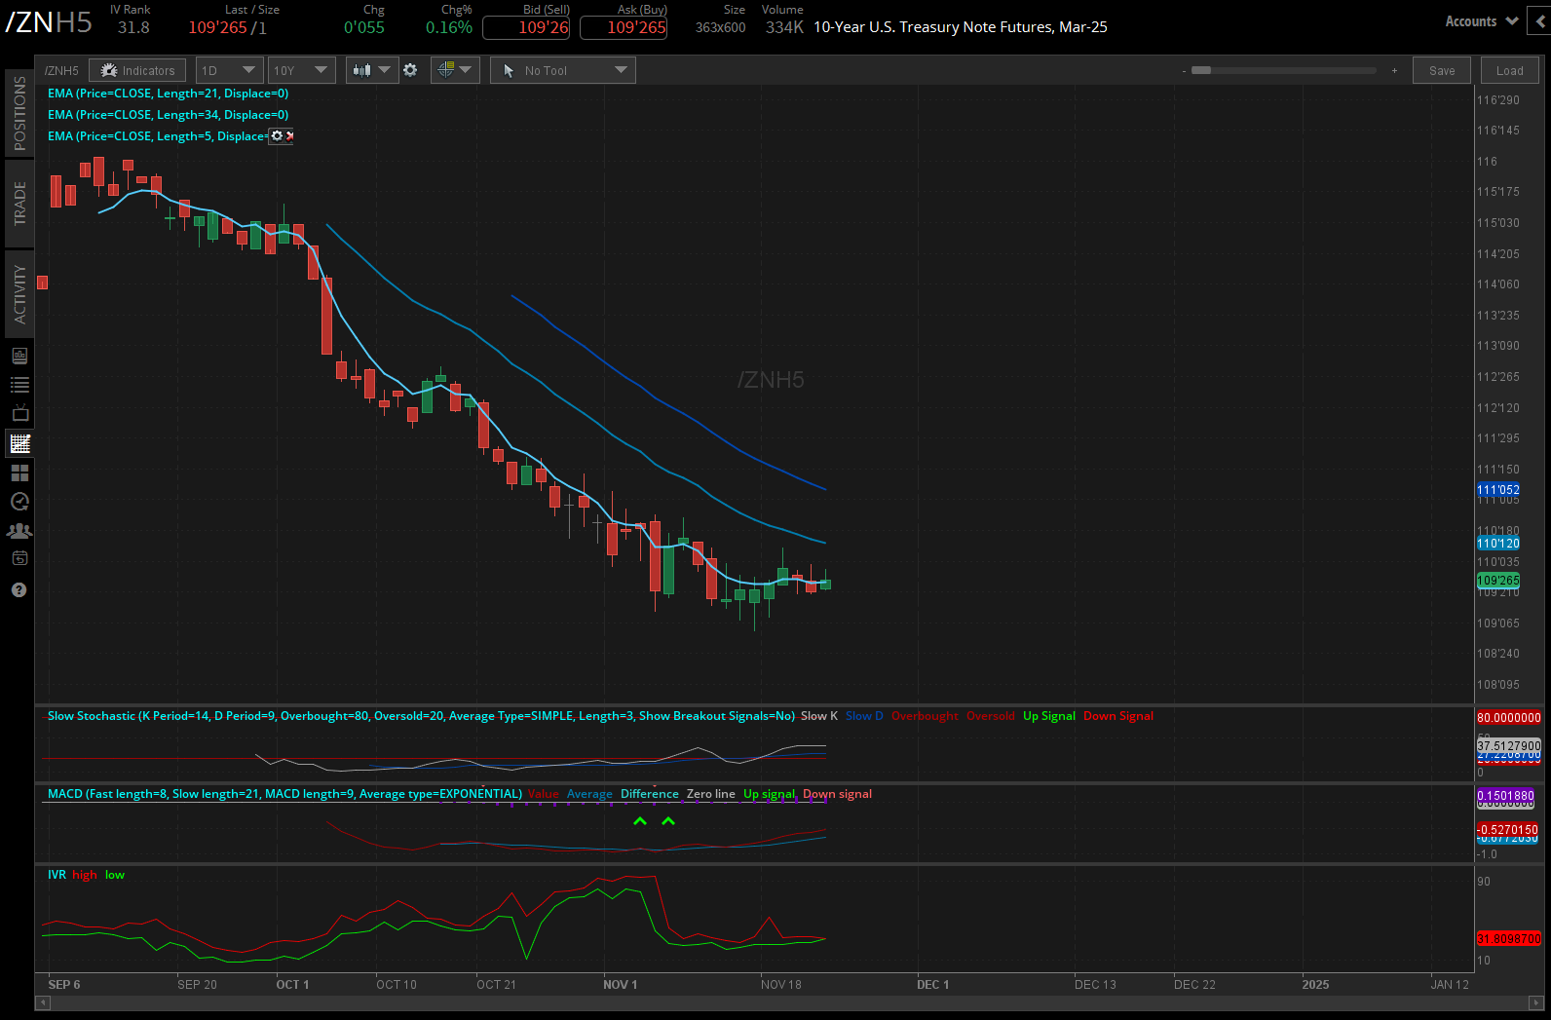Save the chart layout

coord(1442,70)
